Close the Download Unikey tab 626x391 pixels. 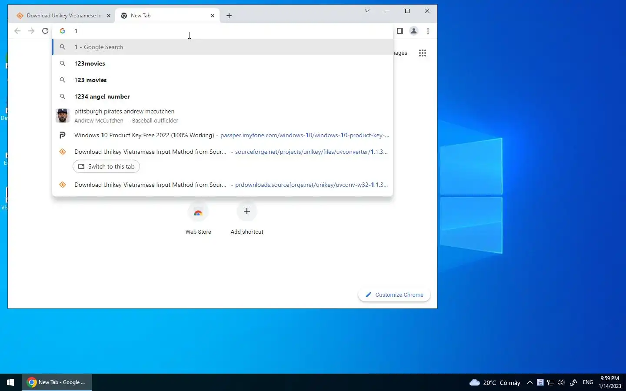(109, 16)
